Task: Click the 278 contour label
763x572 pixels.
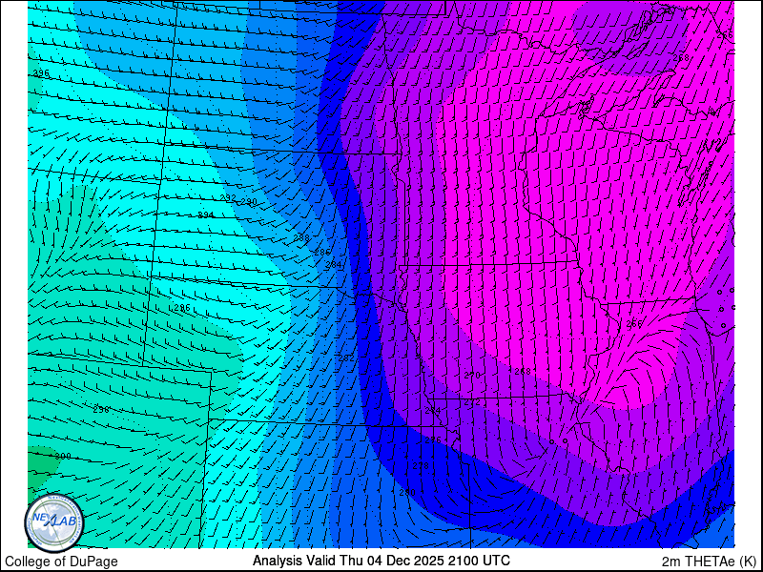Action: click(421, 466)
